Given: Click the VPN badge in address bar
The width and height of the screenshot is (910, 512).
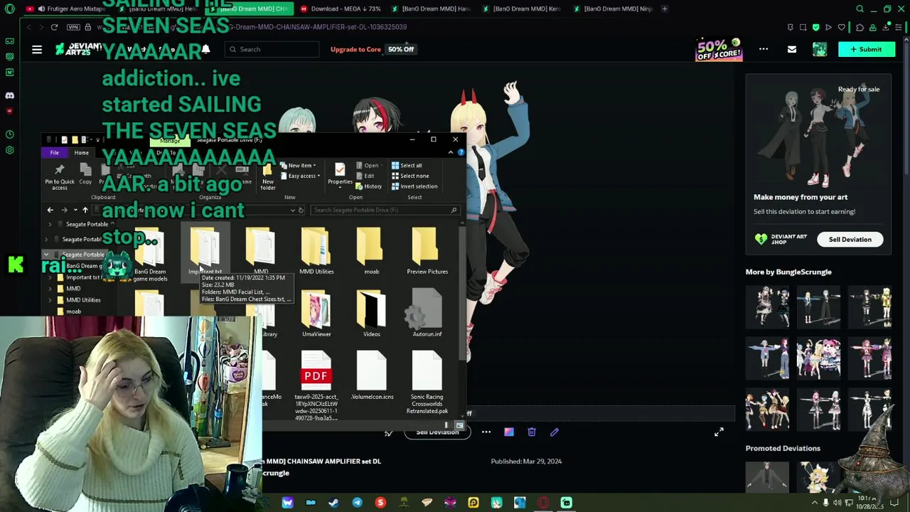Looking at the screenshot, I should point(74,27).
